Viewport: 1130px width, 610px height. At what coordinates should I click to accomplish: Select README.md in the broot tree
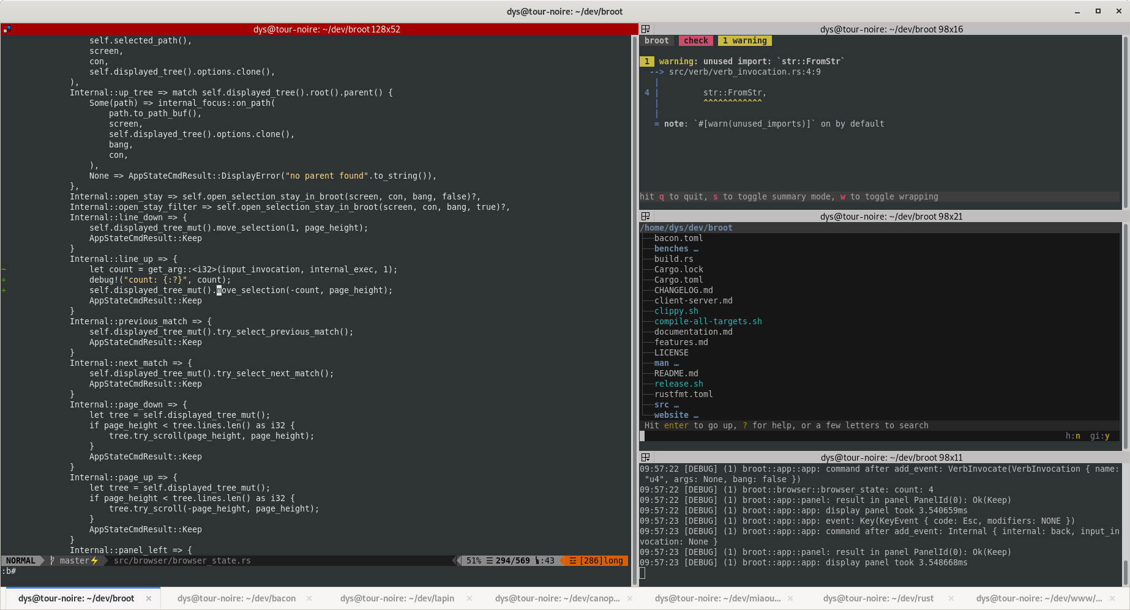pos(676,373)
